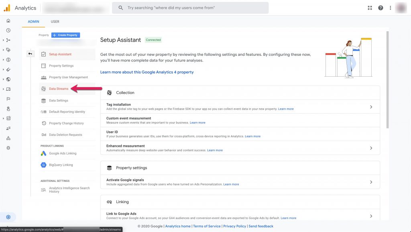Screen dimensions: 411x232
Task: Click Learn more under Enhanced measurement
Action: (x=215, y=150)
